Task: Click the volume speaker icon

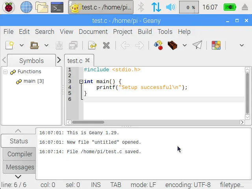Action: click(x=171, y=7)
